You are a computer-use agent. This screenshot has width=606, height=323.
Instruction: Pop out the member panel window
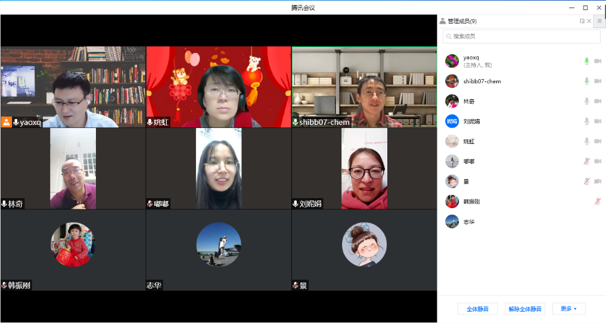point(582,21)
